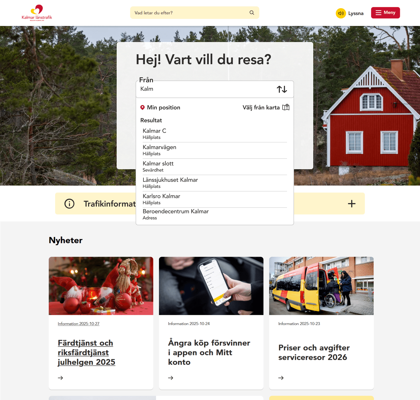
Task: Click arrow under Ångra köp article
Action: [x=171, y=378]
